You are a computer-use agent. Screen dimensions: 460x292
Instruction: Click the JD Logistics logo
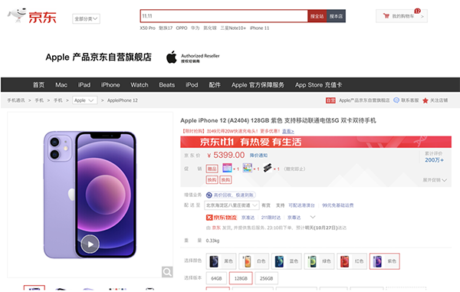pos(222,218)
